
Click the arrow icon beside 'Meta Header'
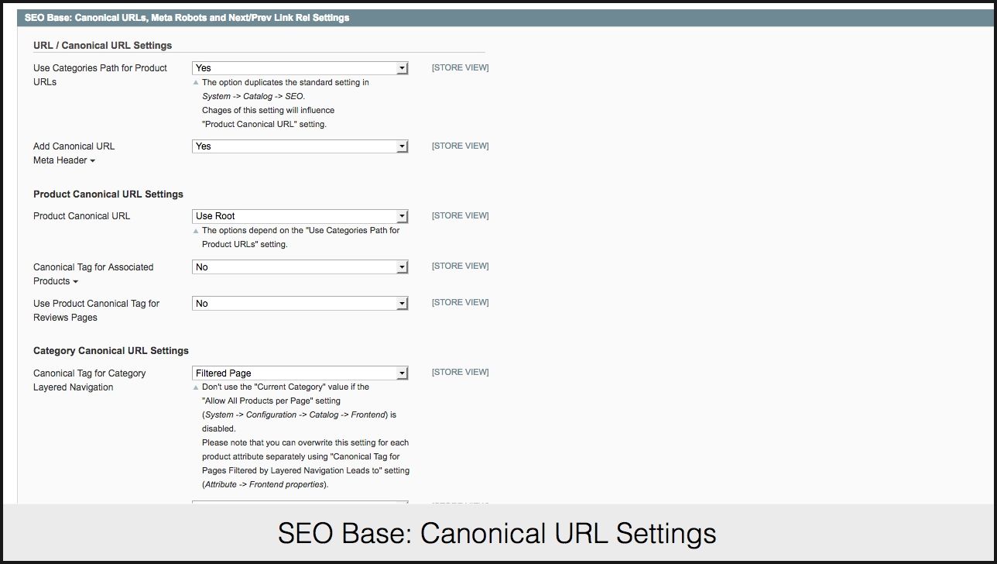(93, 161)
